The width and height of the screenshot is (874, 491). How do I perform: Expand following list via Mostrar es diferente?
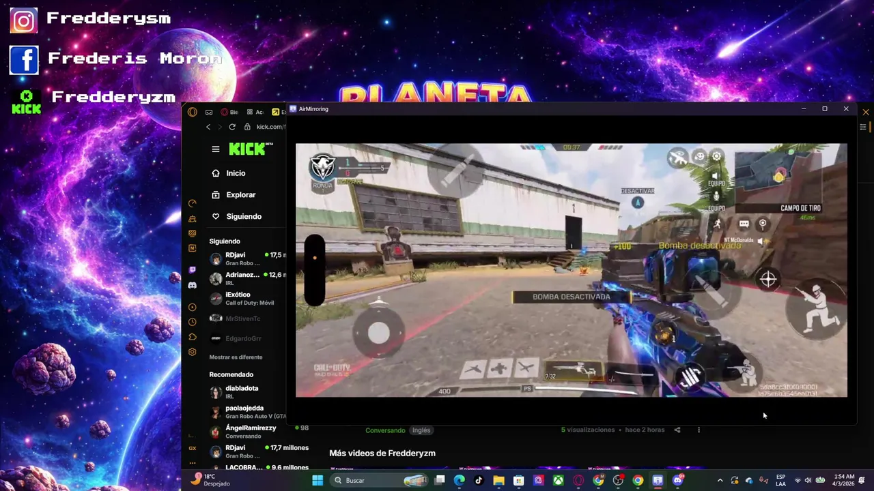point(236,357)
